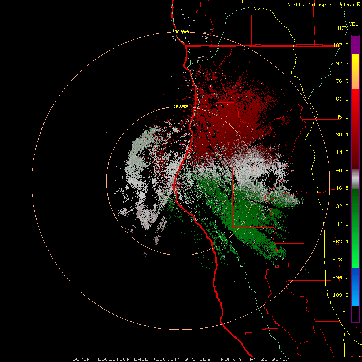Click the -78.7 legend value
The image size is (362, 362).
tap(341, 260)
